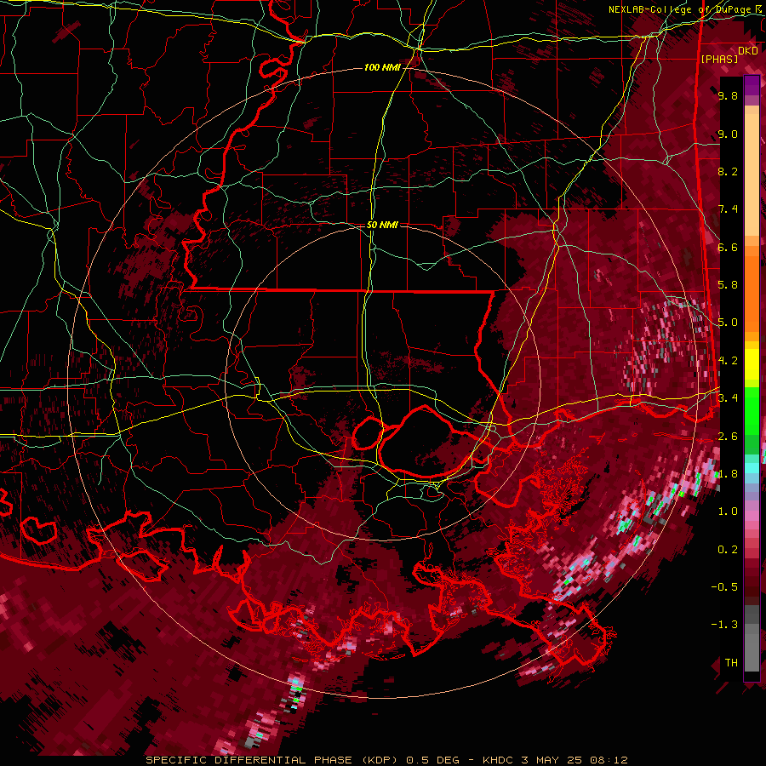
Task: Click the 0.2 scale value
Action: click(728, 550)
